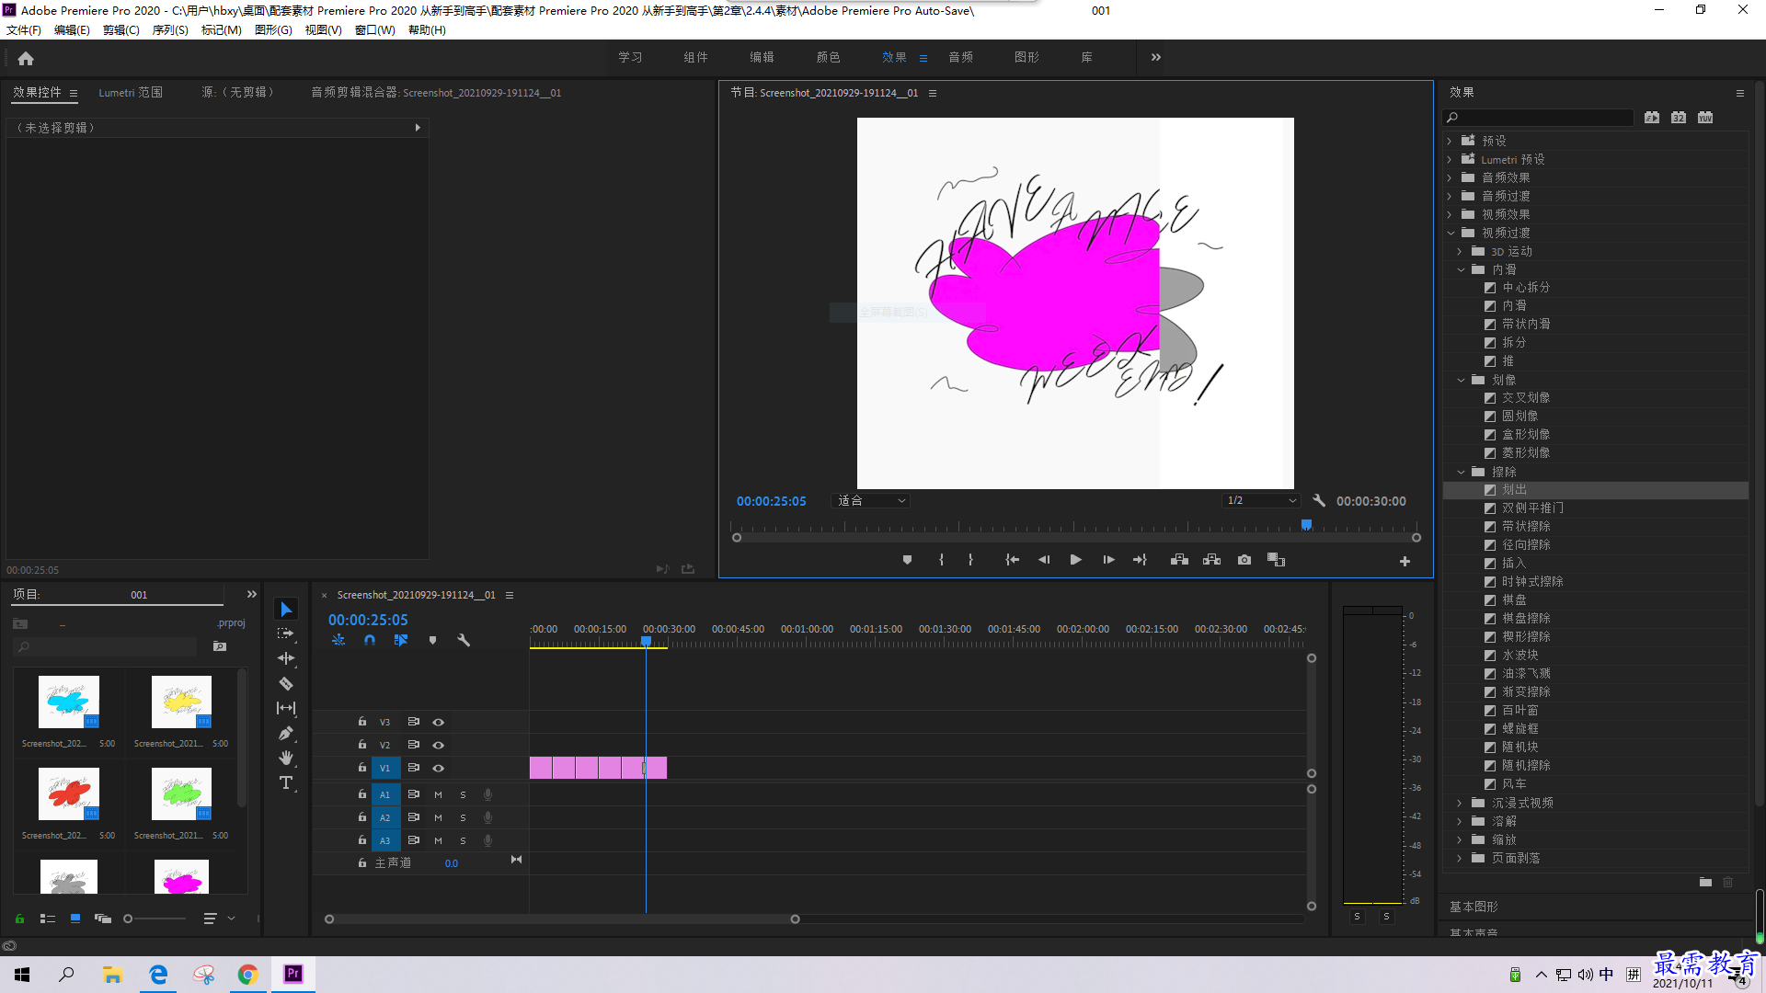Screen dimensions: 1766x993
Task: Select the Ripple Edit tool
Action: [x=286, y=658]
